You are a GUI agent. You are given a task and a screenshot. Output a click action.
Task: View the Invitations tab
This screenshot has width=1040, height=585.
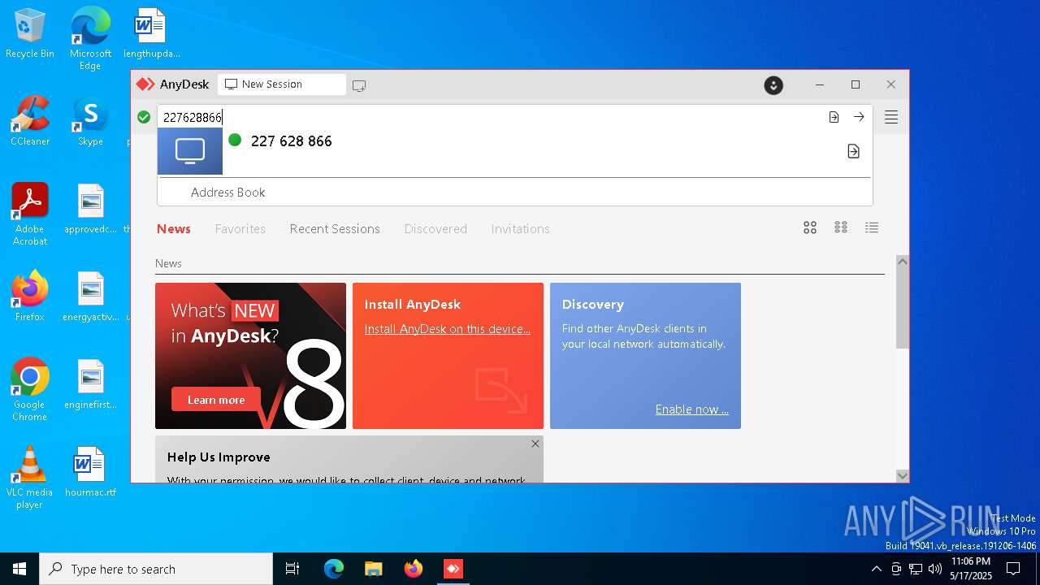tap(520, 229)
